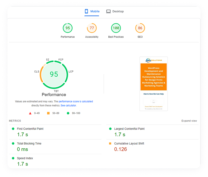Switch to the Desktop tab

(115, 12)
